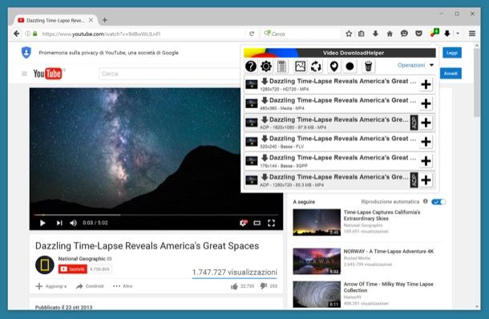The image size is (489, 319).
Task: Click the Firefox bookmark star icon
Action: click(349, 34)
